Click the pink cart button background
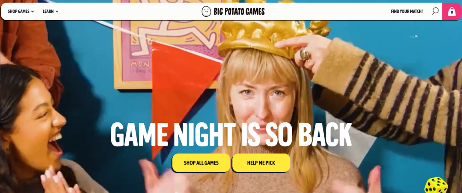The image size is (462, 193). click(452, 12)
